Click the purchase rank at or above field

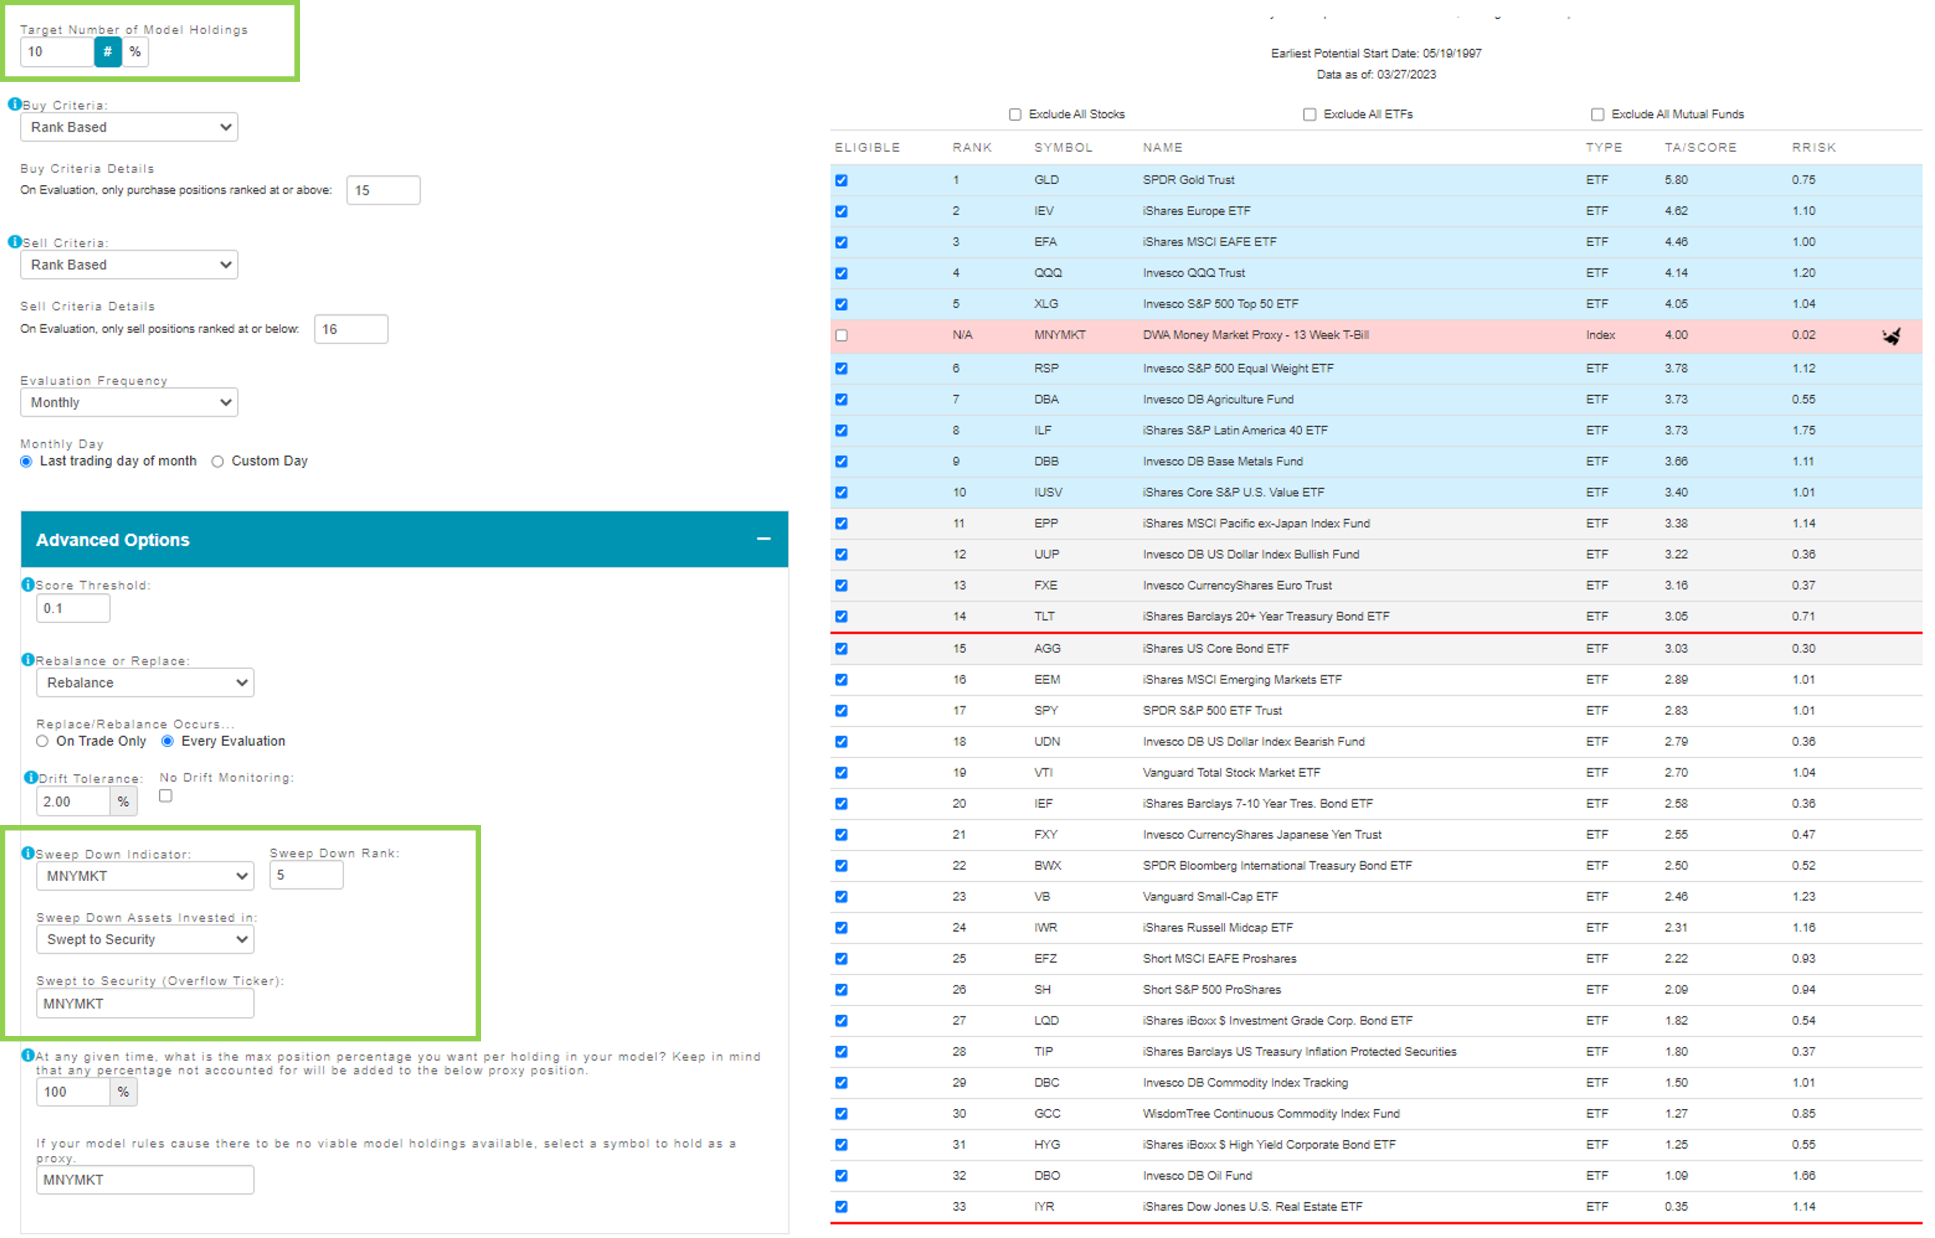tap(384, 191)
